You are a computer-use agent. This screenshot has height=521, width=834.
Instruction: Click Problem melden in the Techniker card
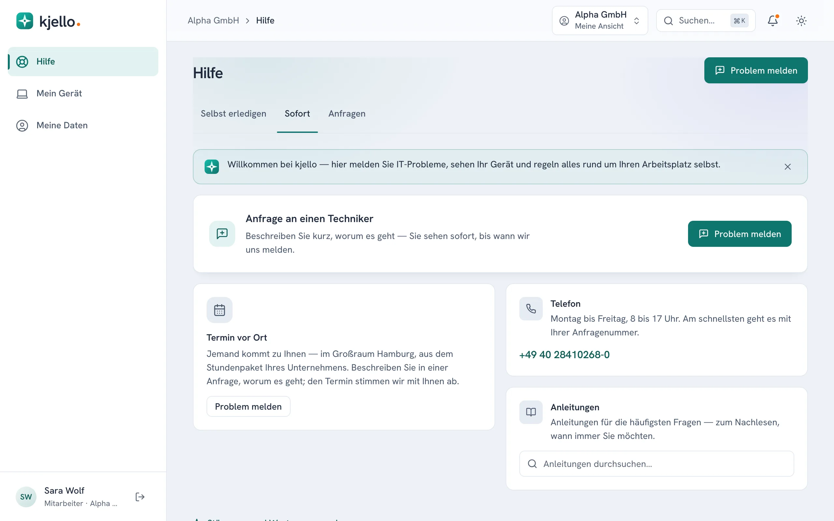pyautogui.click(x=740, y=233)
